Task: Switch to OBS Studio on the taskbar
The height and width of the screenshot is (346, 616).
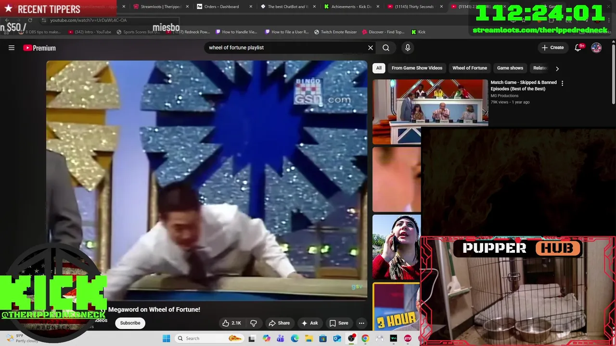Action: [x=351, y=338]
